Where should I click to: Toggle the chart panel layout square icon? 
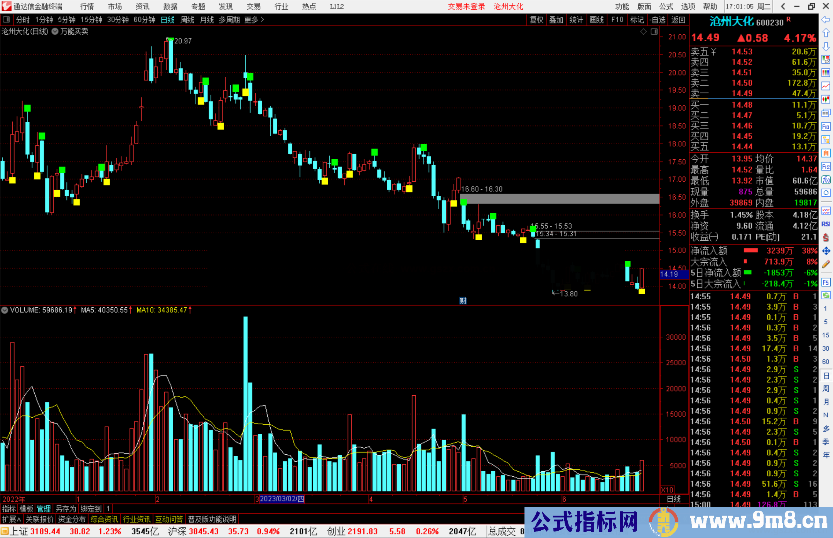click(654, 32)
